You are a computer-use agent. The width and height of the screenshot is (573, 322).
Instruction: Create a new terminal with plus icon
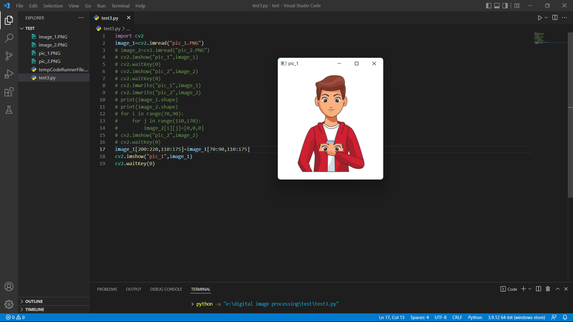point(523,289)
